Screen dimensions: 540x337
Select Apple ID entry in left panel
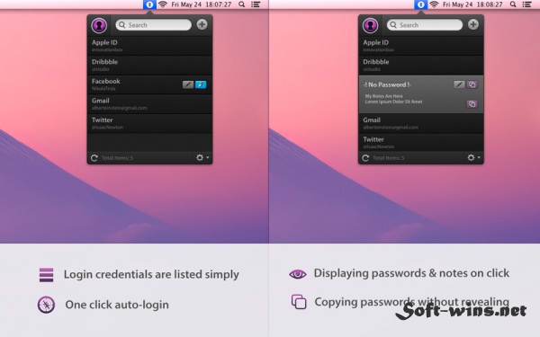149,46
